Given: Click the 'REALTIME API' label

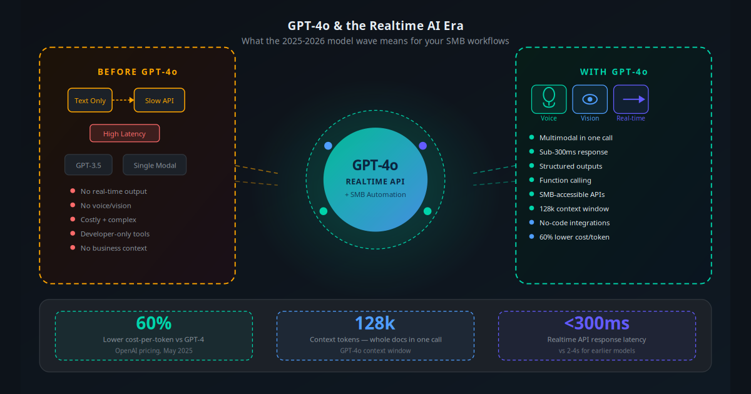Looking at the screenshot, I should click(x=375, y=181).
